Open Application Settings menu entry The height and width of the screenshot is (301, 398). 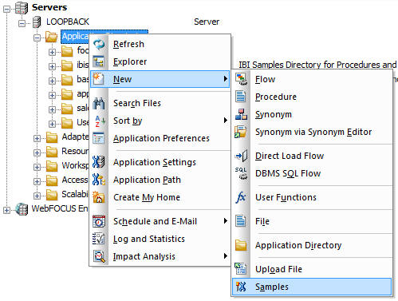pyautogui.click(x=160, y=162)
